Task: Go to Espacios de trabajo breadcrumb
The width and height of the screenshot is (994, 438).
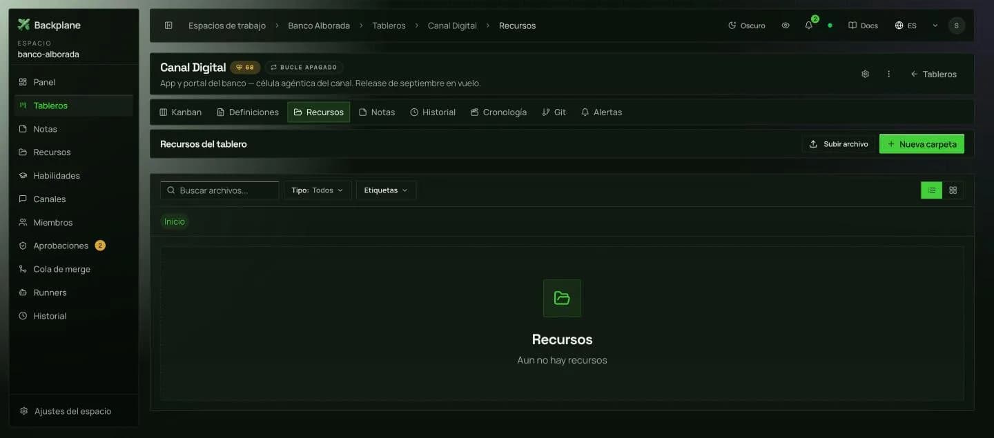Action: click(x=227, y=26)
